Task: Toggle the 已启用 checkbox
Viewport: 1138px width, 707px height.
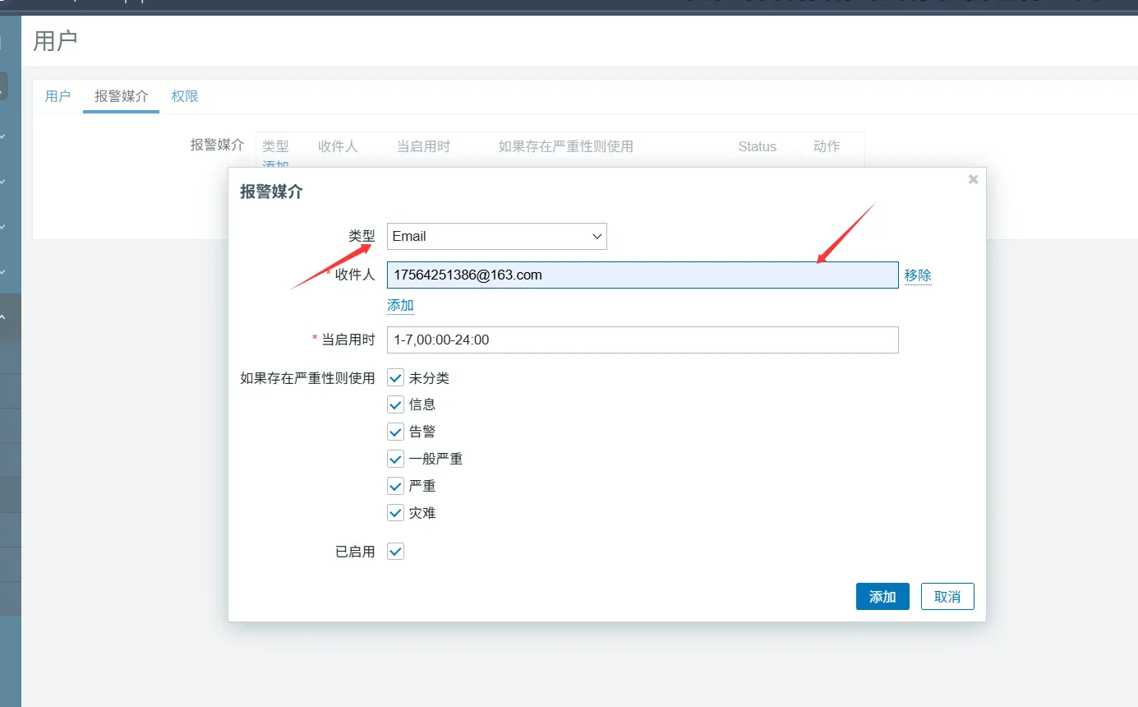Action: point(396,552)
